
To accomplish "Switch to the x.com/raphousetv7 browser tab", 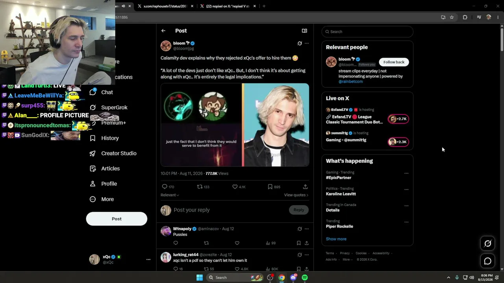I will [165, 6].
